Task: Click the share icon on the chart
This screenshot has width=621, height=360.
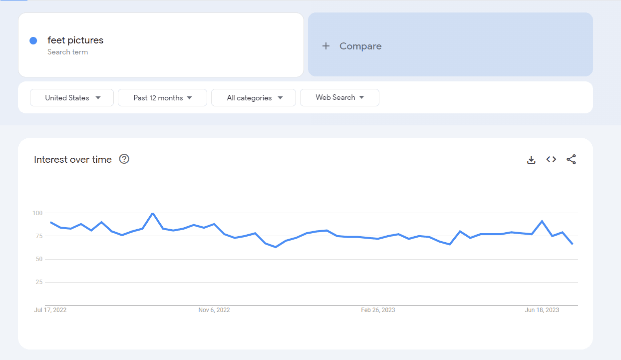Action: [x=571, y=159]
